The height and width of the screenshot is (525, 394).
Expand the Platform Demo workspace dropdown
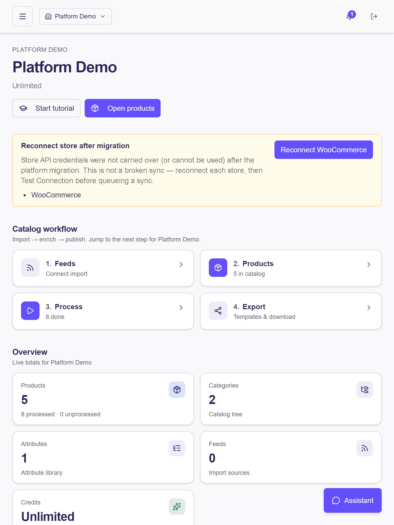point(75,16)
